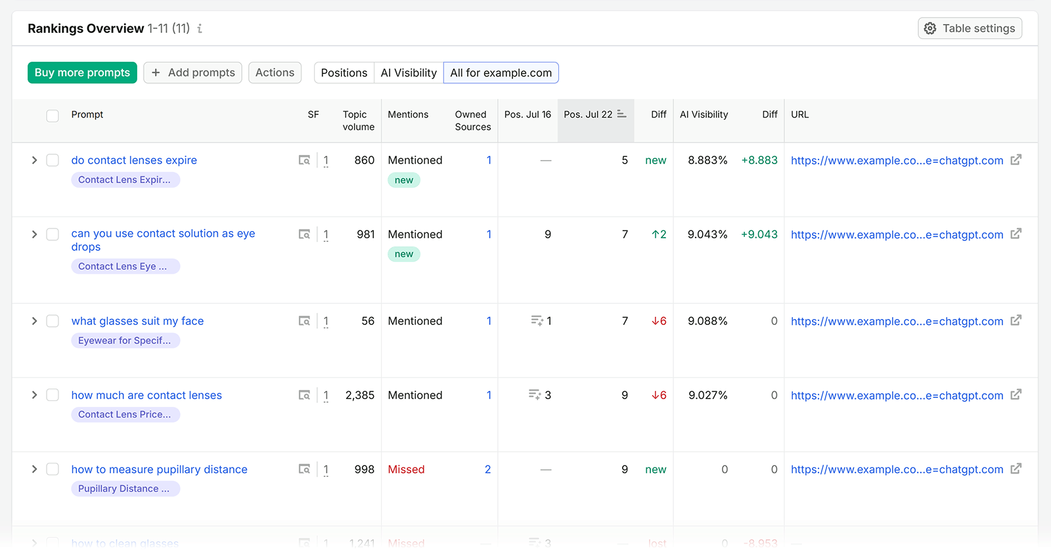Switch to the Positions tab
Screen dimensions: 1051x556
(x=344, y=73)
